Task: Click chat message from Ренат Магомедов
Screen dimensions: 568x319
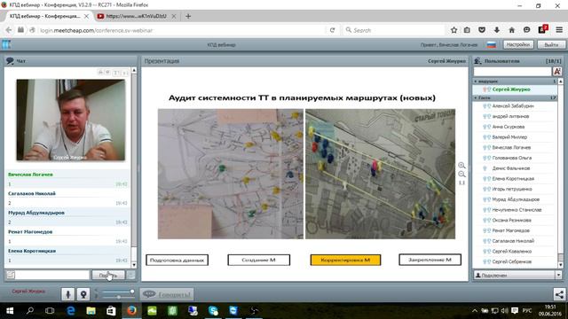Action: click(67, 237)
